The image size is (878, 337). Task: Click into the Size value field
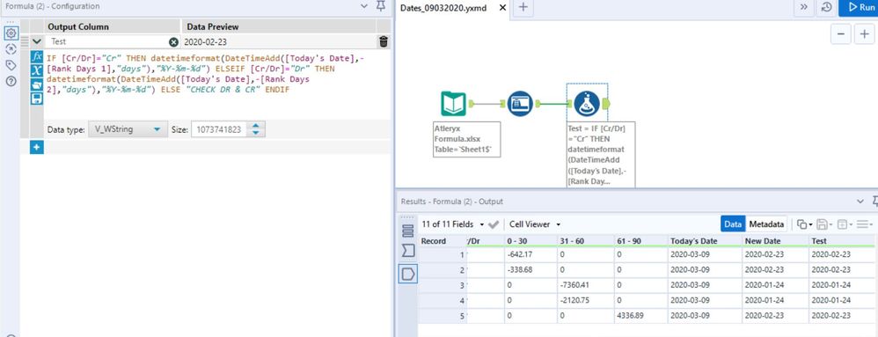[x=220, y=129]
